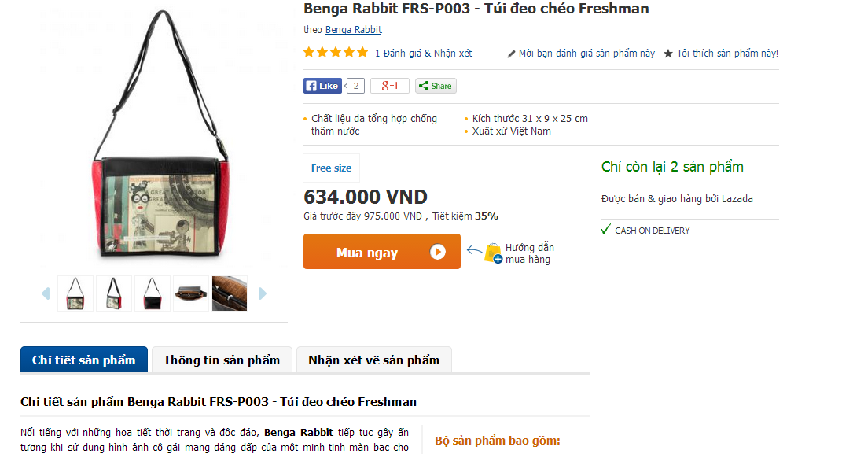View the bag interior close-up thumbnail
Image resolution: width=842 pixels, height=454 pixels.
[230, 293]
